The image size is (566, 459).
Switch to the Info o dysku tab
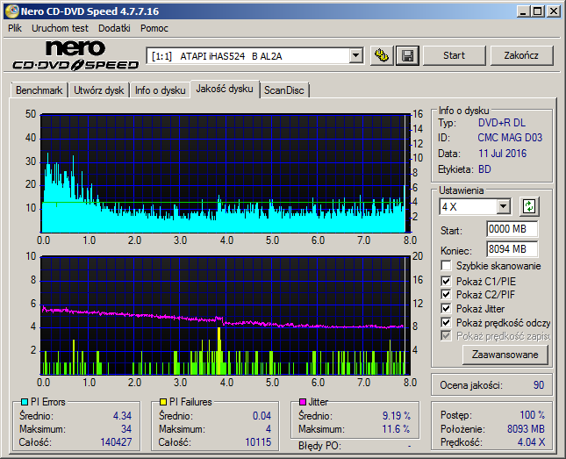coord(161,90)
